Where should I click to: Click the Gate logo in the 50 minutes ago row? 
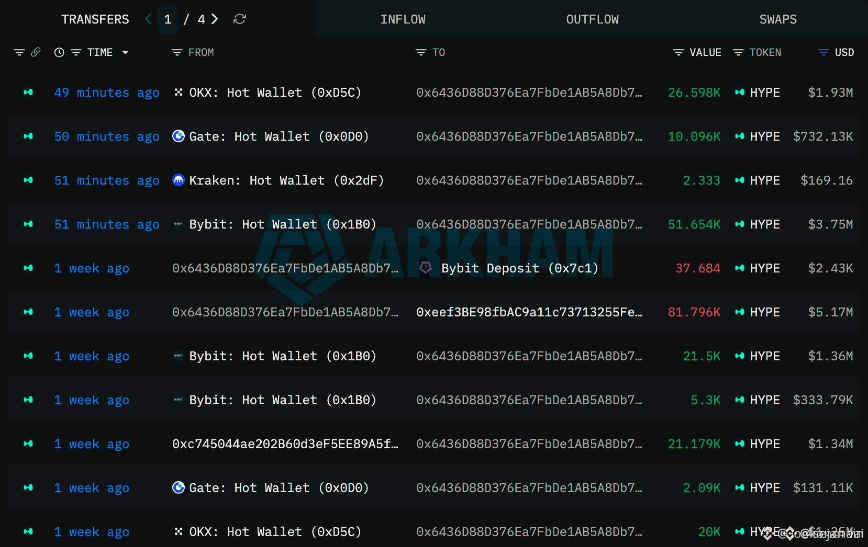[x=179, y=136]
